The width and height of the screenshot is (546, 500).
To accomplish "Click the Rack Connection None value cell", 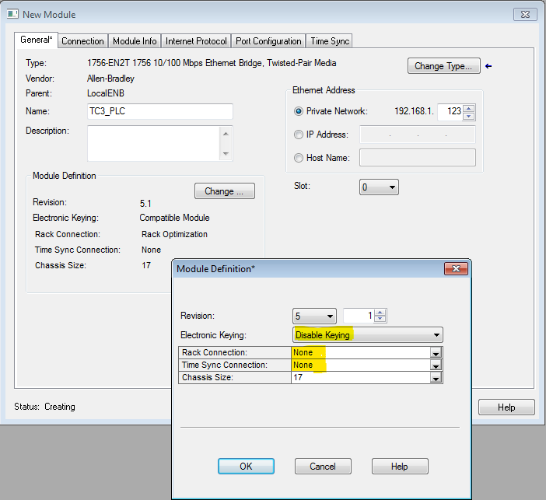I will coord(360,353).
